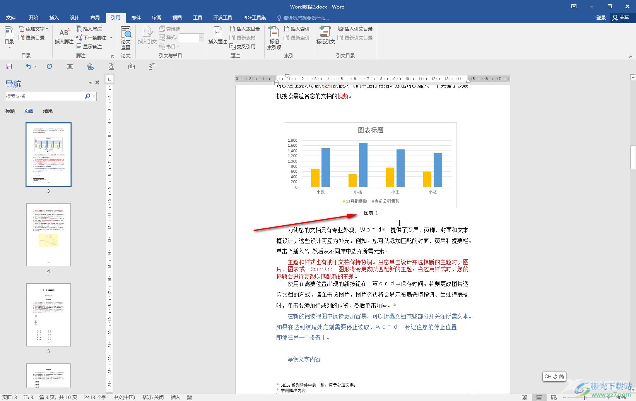Switch to Read Mode view

pos(524,398)
